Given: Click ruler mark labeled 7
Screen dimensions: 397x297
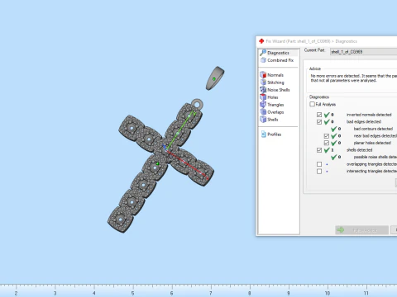Looking at the screenshot, I should [x=211, y=293].
